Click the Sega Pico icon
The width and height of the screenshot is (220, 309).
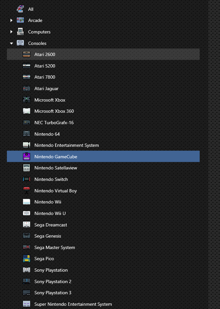(x=27, y=259)
